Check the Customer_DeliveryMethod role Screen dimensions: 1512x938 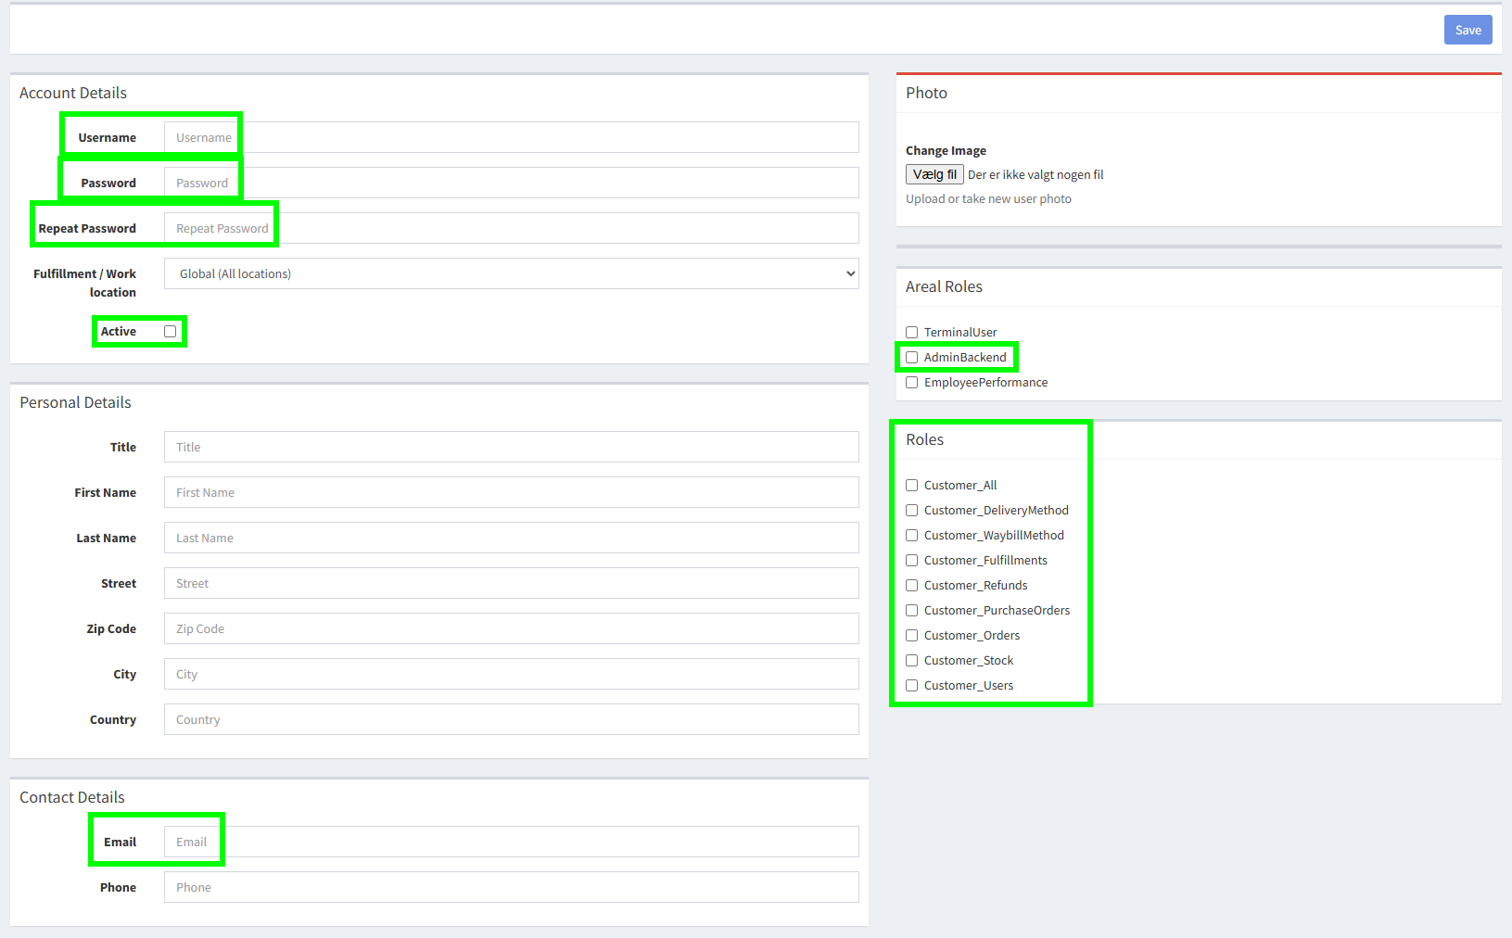[912, 511]
